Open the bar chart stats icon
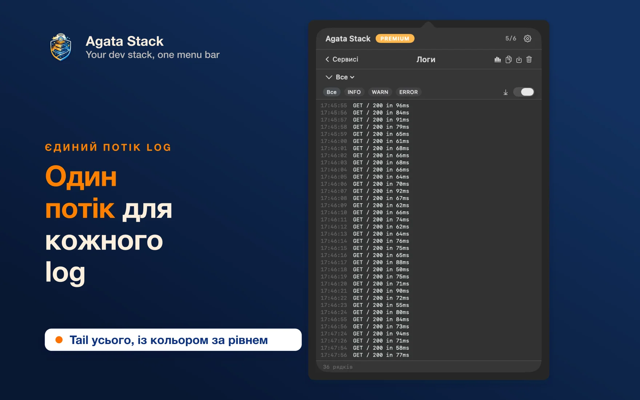The height and width of the screenshot is (400, 640). pyautogui.click(x=498, y=59)
